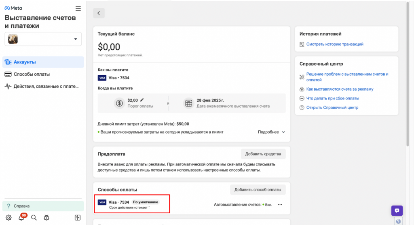
Task: Open the purple chat support button
Action: point(397,211)
